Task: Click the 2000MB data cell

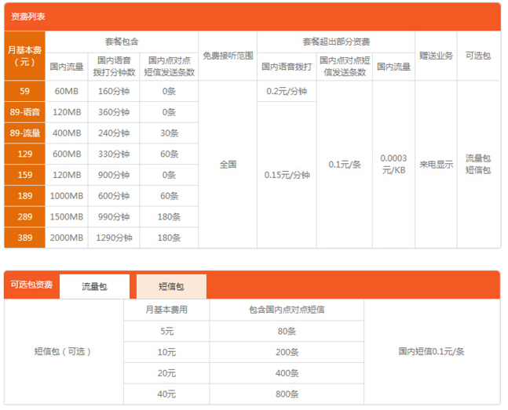Action: coord(67,238)
